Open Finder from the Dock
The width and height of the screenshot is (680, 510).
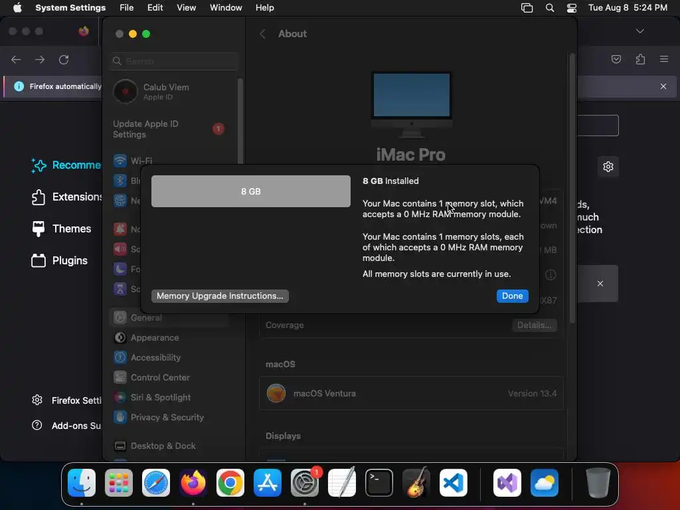pyautogui.click(x=82, y=483)
